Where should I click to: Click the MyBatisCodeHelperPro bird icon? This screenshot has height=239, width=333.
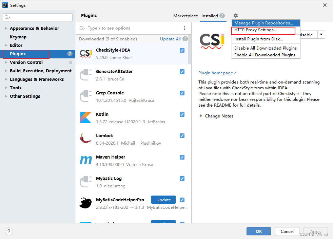click(86, 203)
